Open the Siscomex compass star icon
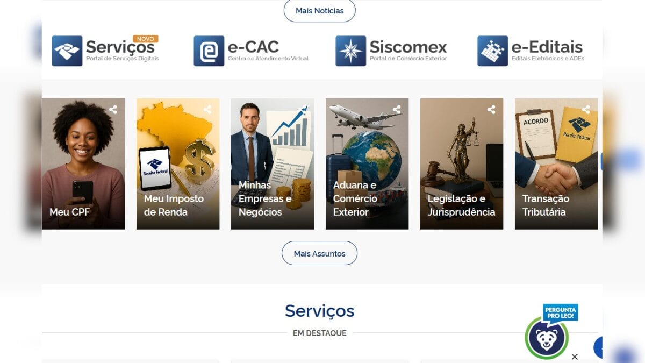The height and width of the screenshot is (363, 645). [351, 51]
